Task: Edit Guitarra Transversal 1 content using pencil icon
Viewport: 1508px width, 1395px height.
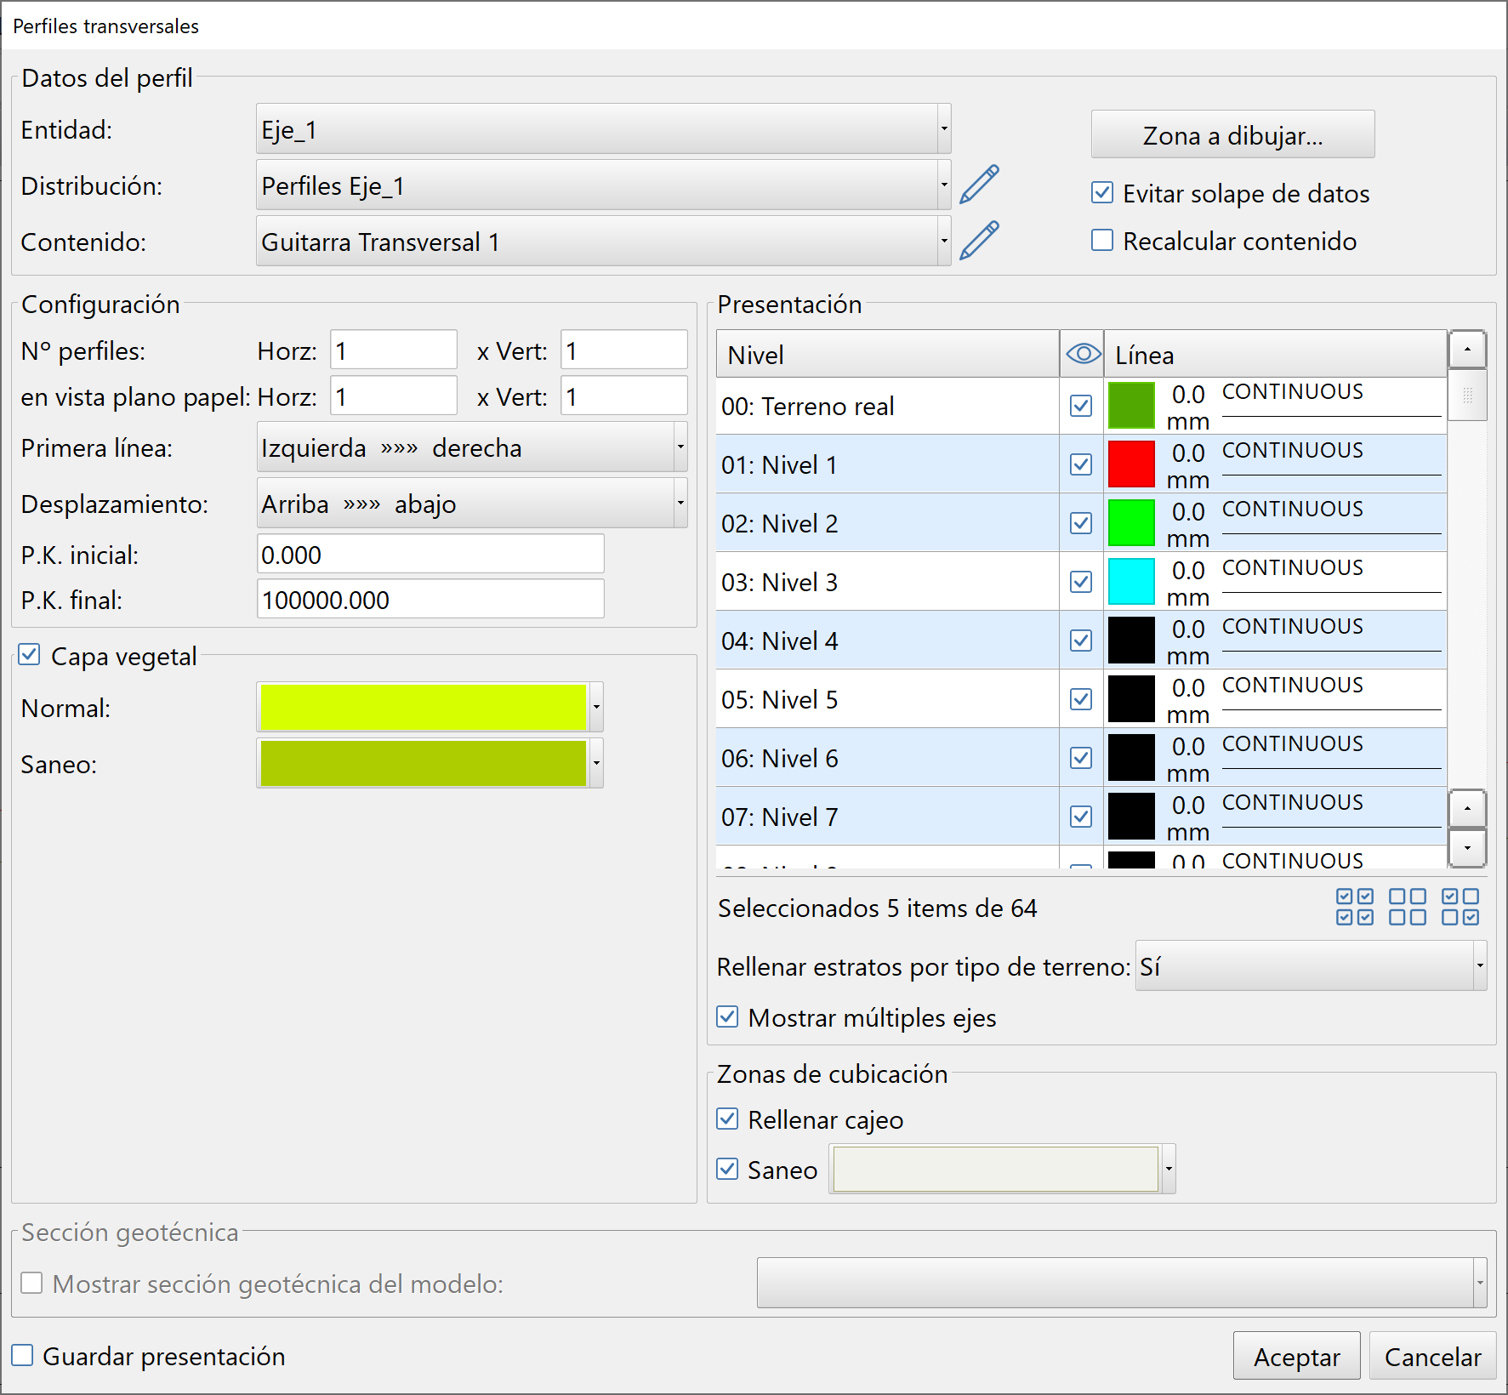Action: [979, 240]
